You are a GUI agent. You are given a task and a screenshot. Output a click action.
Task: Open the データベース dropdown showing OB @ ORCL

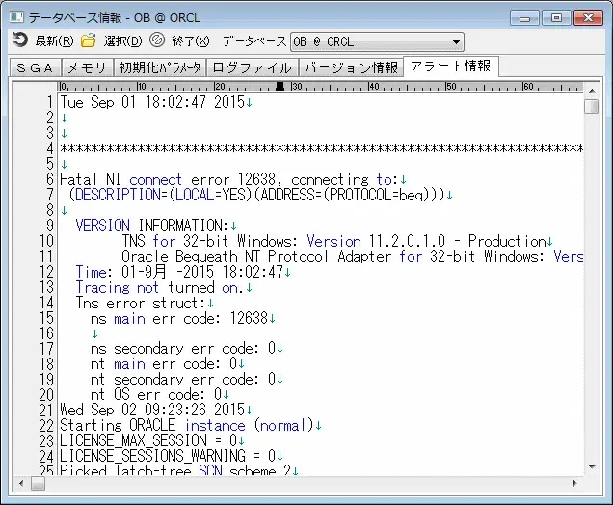pos(455,41)
